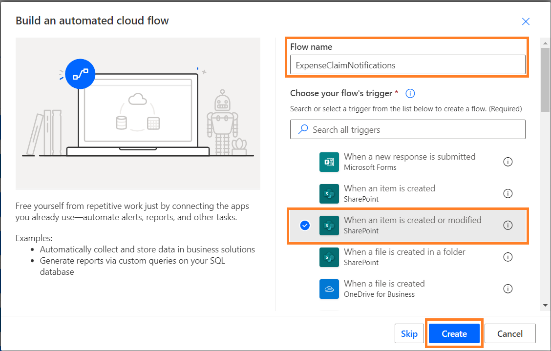This screenshot has height=351, width=551.
Task: Open info for 'When a new response is submitted'
Action: point(508,162)
